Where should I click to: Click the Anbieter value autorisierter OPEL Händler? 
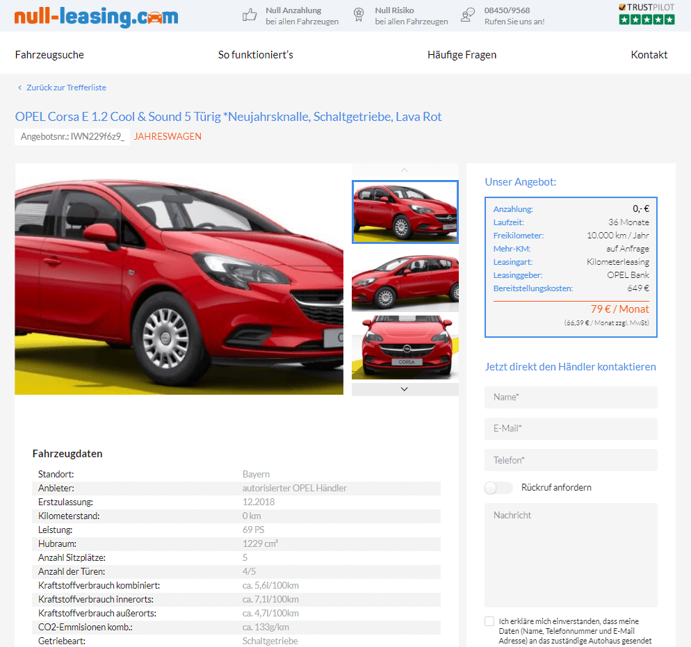point(294,488)
